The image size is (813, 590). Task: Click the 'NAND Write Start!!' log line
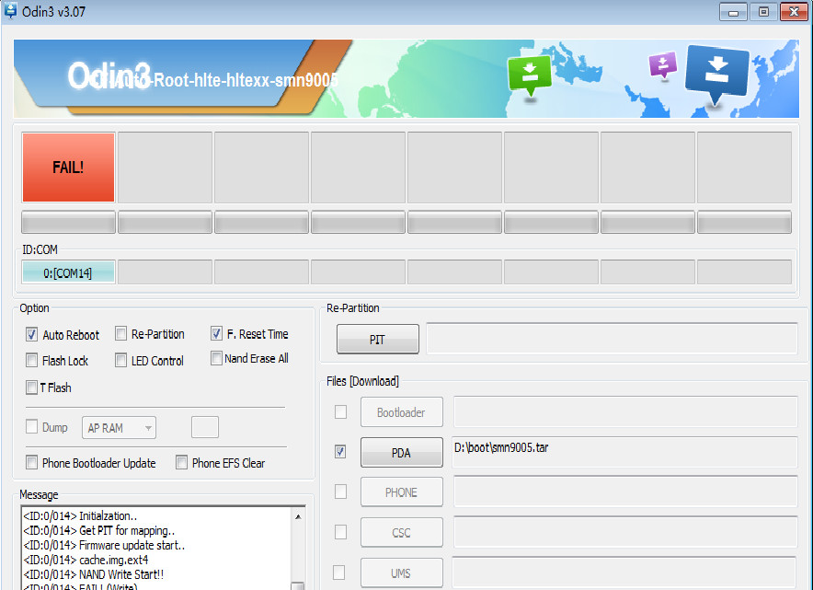[x=94, y=574]
